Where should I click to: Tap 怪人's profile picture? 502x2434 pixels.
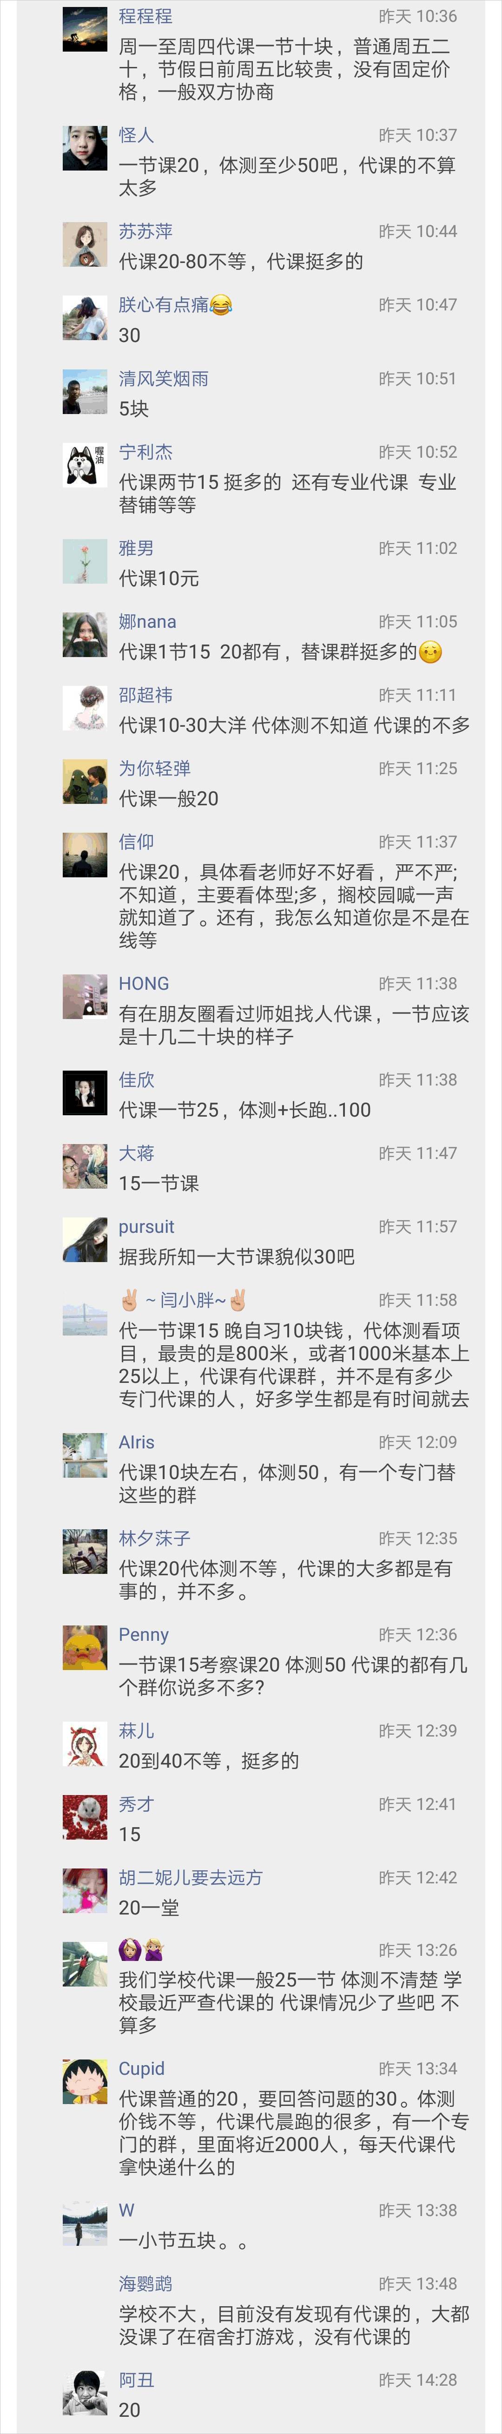click(85, 147)
